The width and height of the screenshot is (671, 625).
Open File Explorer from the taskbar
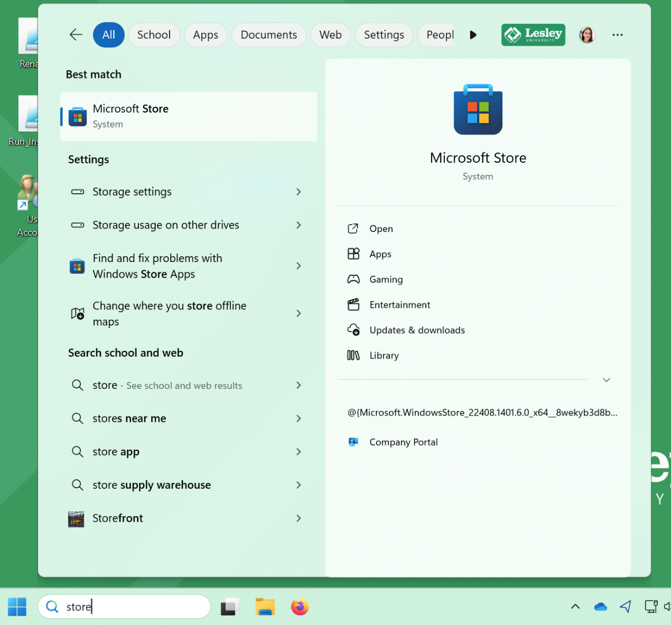pos(265,607)
